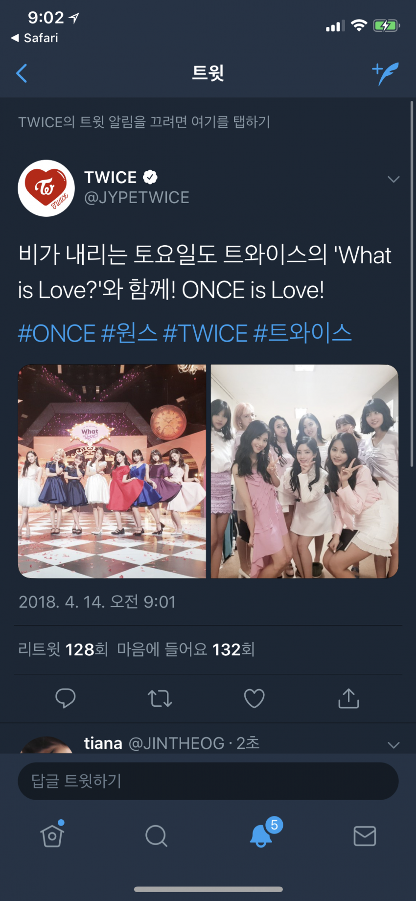Tap the reply tweet input field
The image size is (416, 901).
(208, 781)
